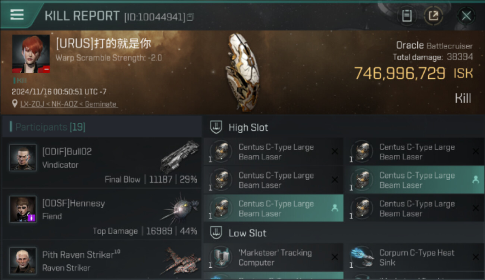View Bull02's pilot portrait
This screenshot has height=280, width=485.
[23, 158]
